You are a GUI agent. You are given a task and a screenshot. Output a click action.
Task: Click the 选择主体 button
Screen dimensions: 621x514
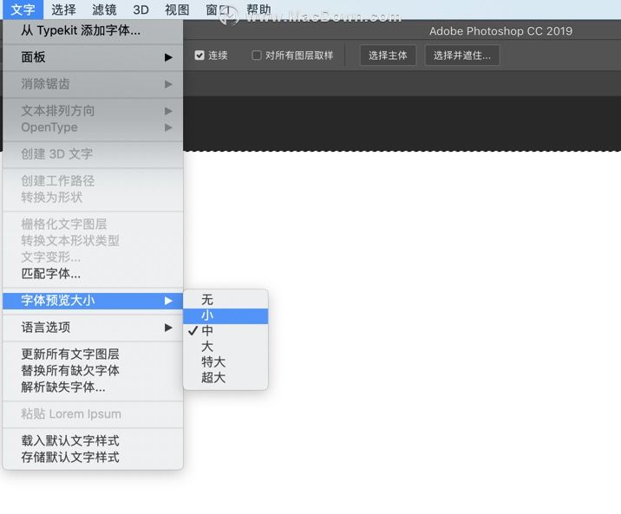tap(389, 55)
